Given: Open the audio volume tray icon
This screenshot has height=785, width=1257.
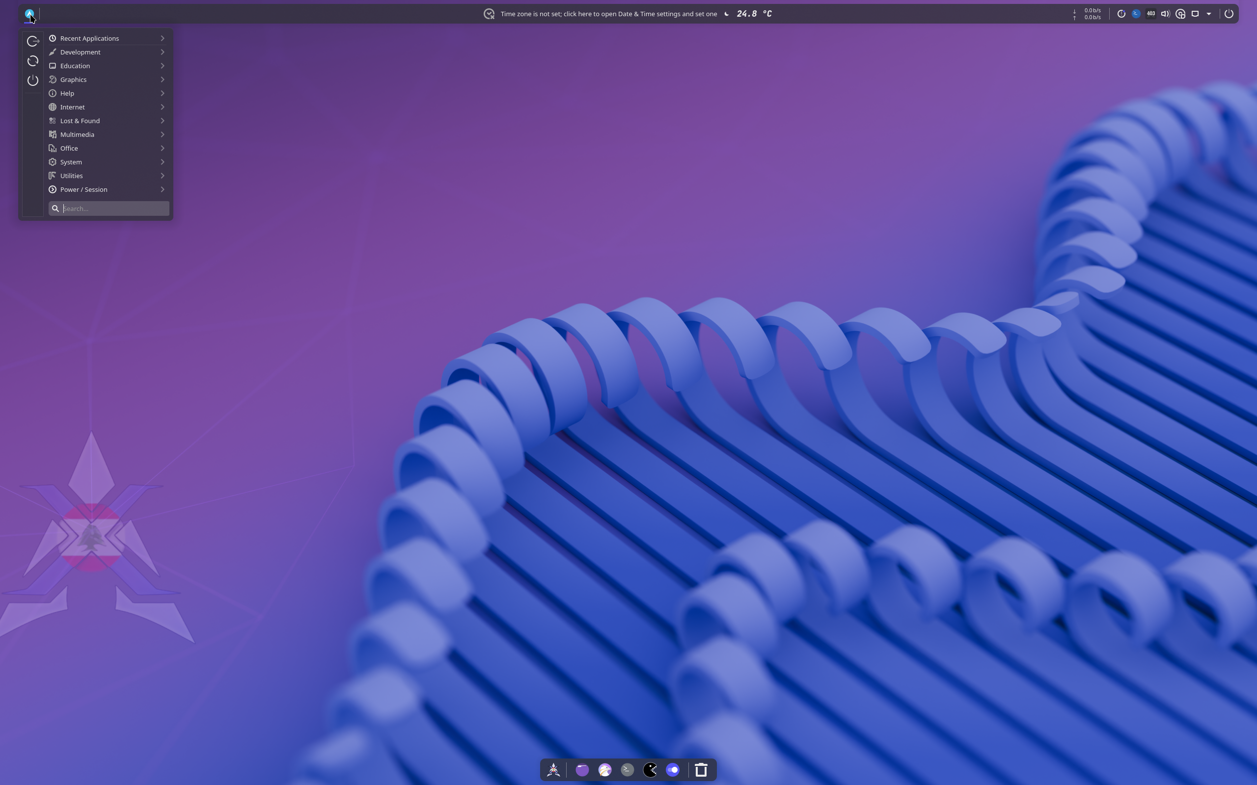Looking at the screenshot, I should 1165,14.
